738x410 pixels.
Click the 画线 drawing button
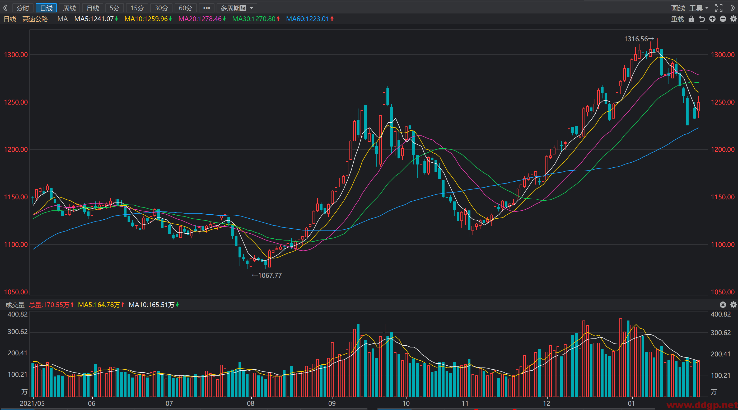click(678, 8)
